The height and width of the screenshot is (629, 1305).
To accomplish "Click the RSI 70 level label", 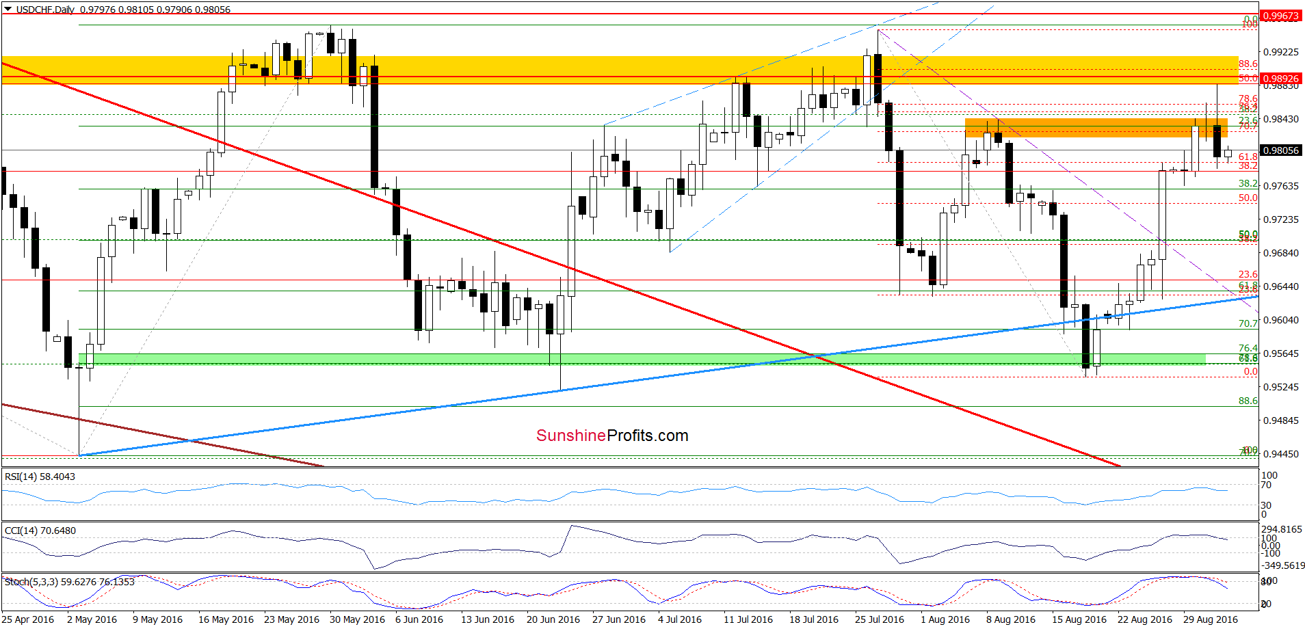I will coord(1267,485).
